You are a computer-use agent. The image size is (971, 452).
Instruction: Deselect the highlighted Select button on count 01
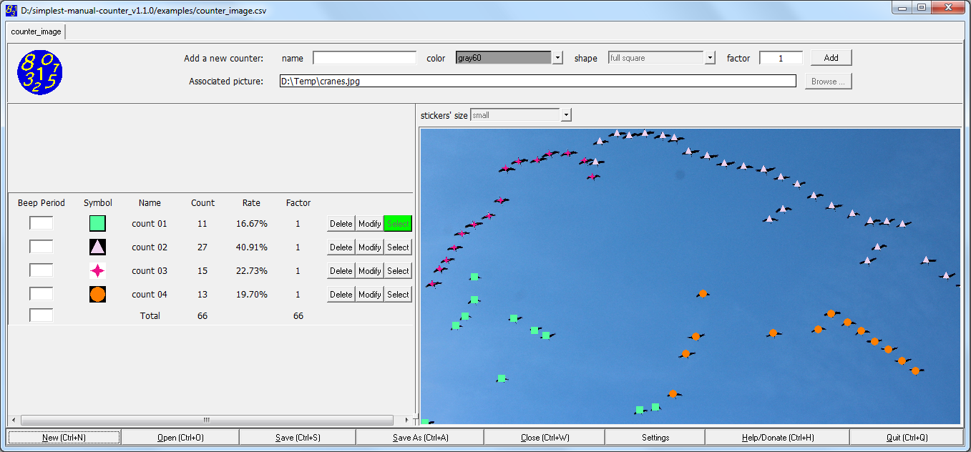click(x=398, y=223)
